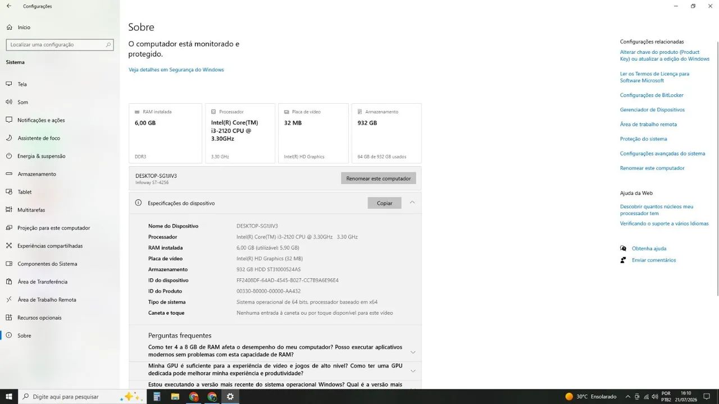Image resolution: width=719 pixels, height=404 pixels.
Task: Click the sparkle search highlights icon
Action: coord(131,397)
